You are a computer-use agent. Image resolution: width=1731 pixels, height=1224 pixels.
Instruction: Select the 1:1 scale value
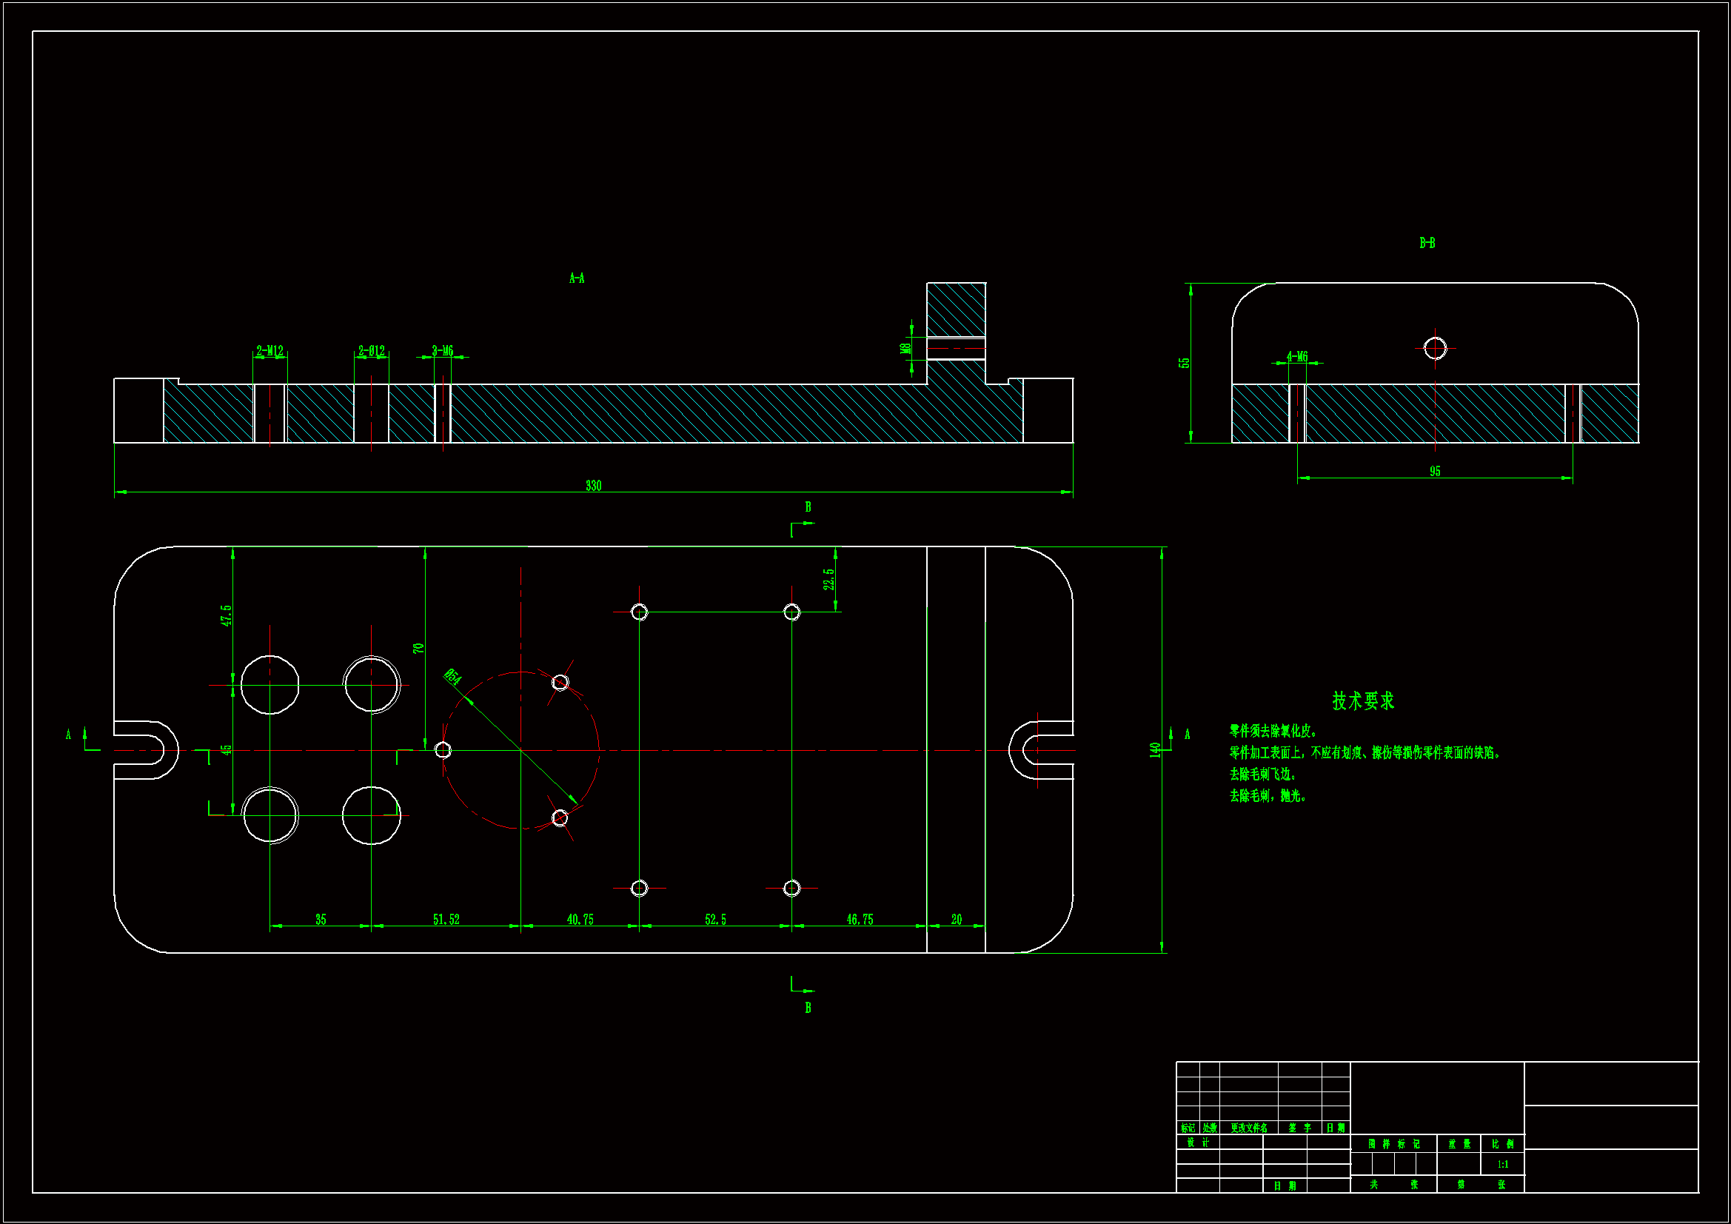[x=1502, y=1165]
